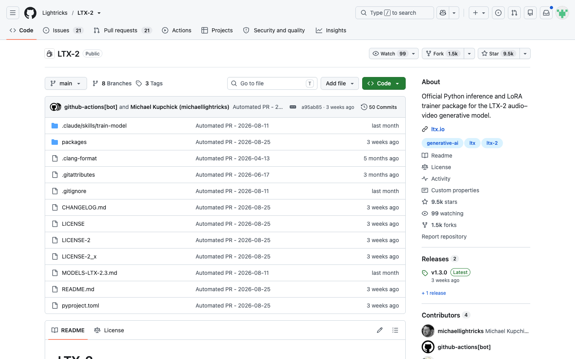Image resolution: width=575 pixels, height=359 pixels.
Task: Go to GitHub homepage via Octocat logo
Action: tap(30, 13)
